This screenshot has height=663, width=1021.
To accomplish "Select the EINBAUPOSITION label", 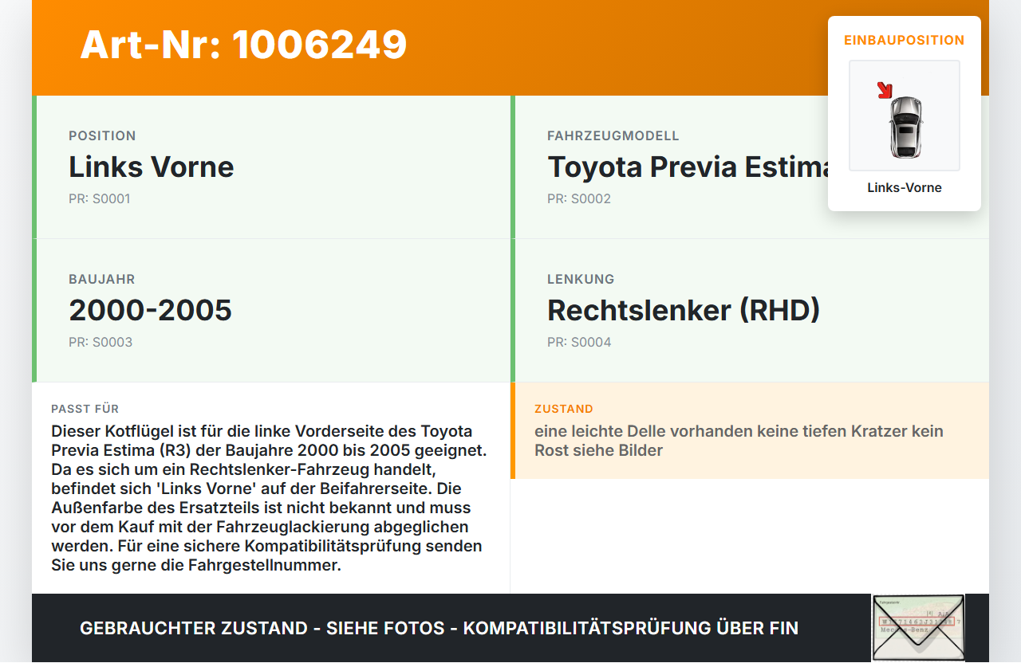I will [x=905, y=40].
